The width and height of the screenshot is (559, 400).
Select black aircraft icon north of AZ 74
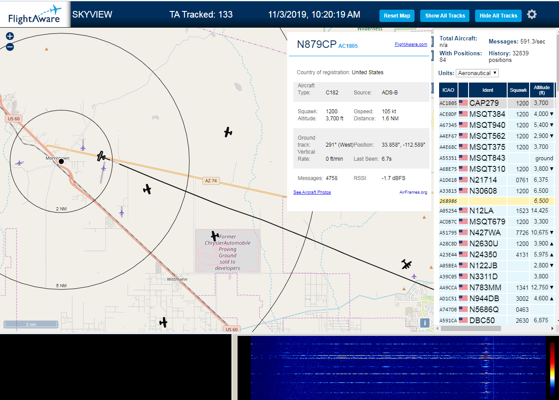[x=227, y=132]
